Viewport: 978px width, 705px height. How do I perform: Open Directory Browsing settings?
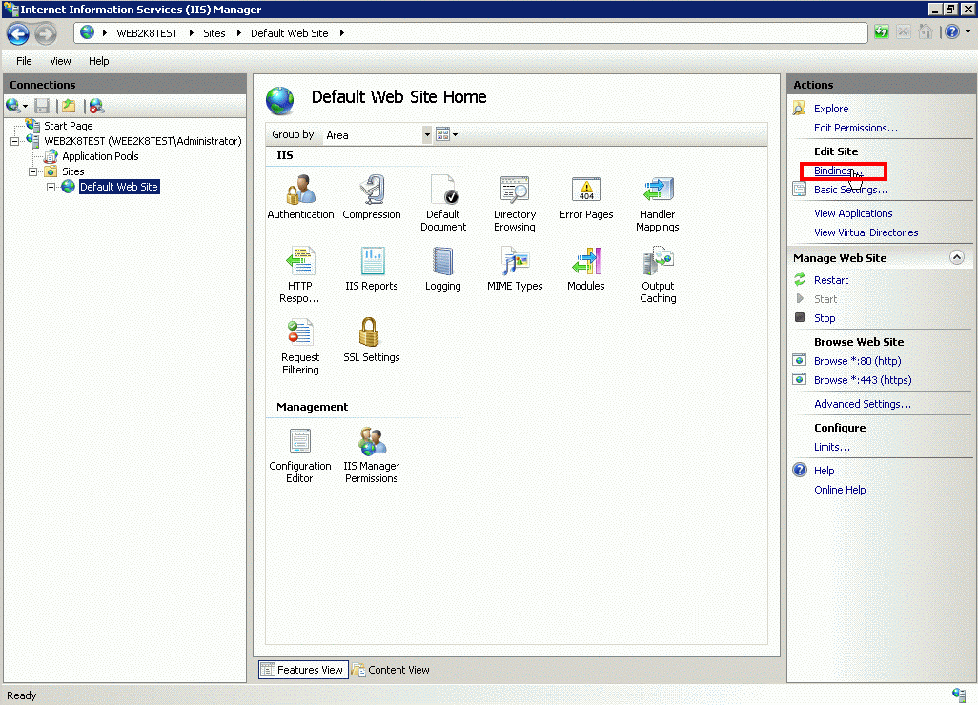point(514,191)
